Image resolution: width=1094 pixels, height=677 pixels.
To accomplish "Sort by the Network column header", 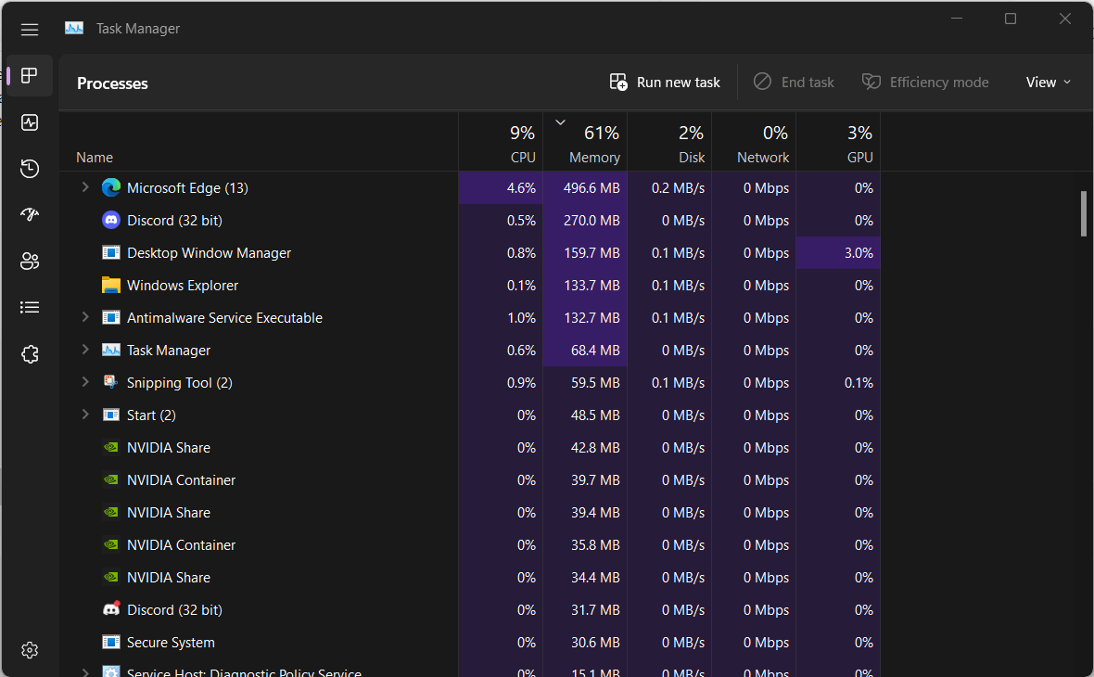I will [755, 142].
